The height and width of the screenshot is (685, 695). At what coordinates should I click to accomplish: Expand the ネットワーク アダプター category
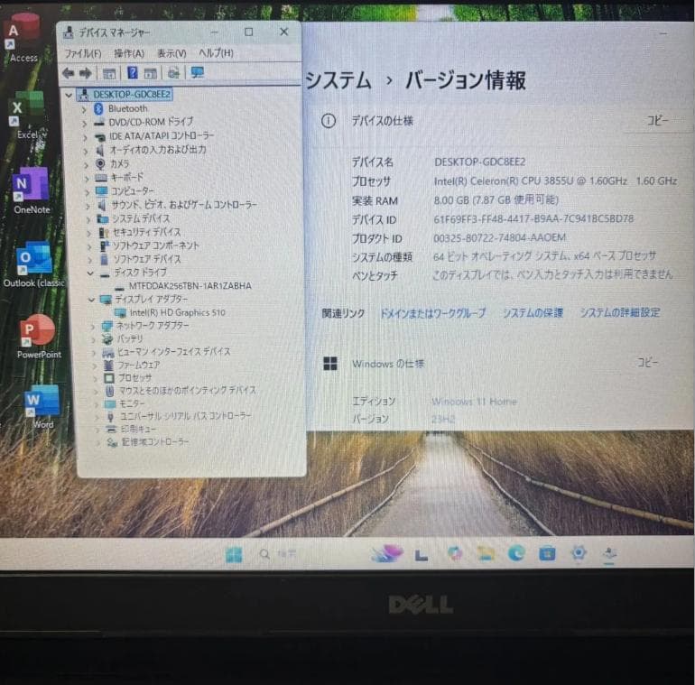click(x=93, y=327)
